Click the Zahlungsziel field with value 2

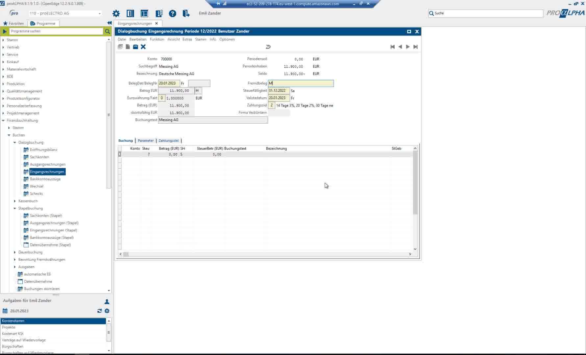(272, 106)
